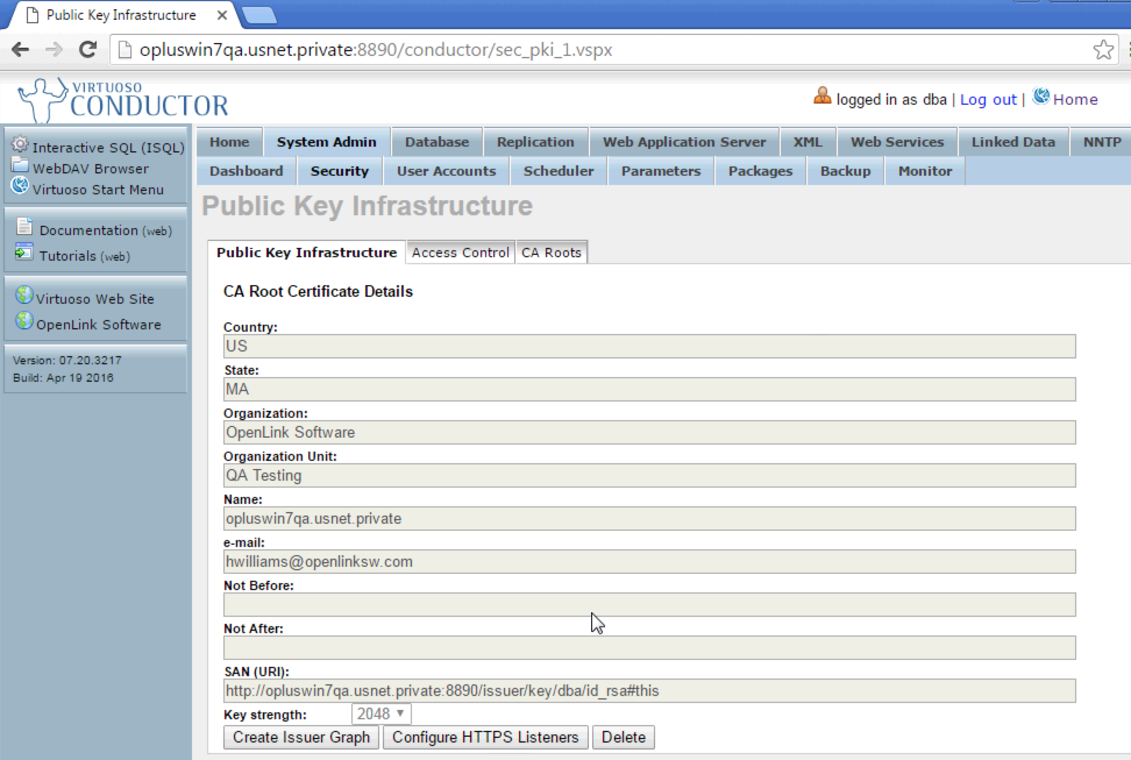Screen dimensions: 1131x760
Task: Go to User Accounts submenu
Action: tap(446, 171)
